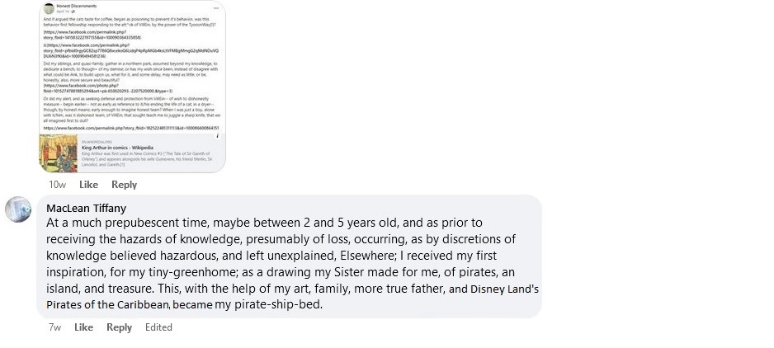Show edit history via the Edited label
Viewport: 774px width, 348px height.
click(158, 327)
